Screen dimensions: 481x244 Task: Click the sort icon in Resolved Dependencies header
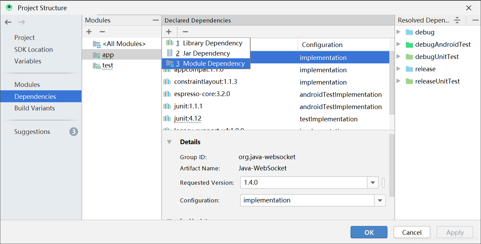pyautogui.click(x=457, y=20)
